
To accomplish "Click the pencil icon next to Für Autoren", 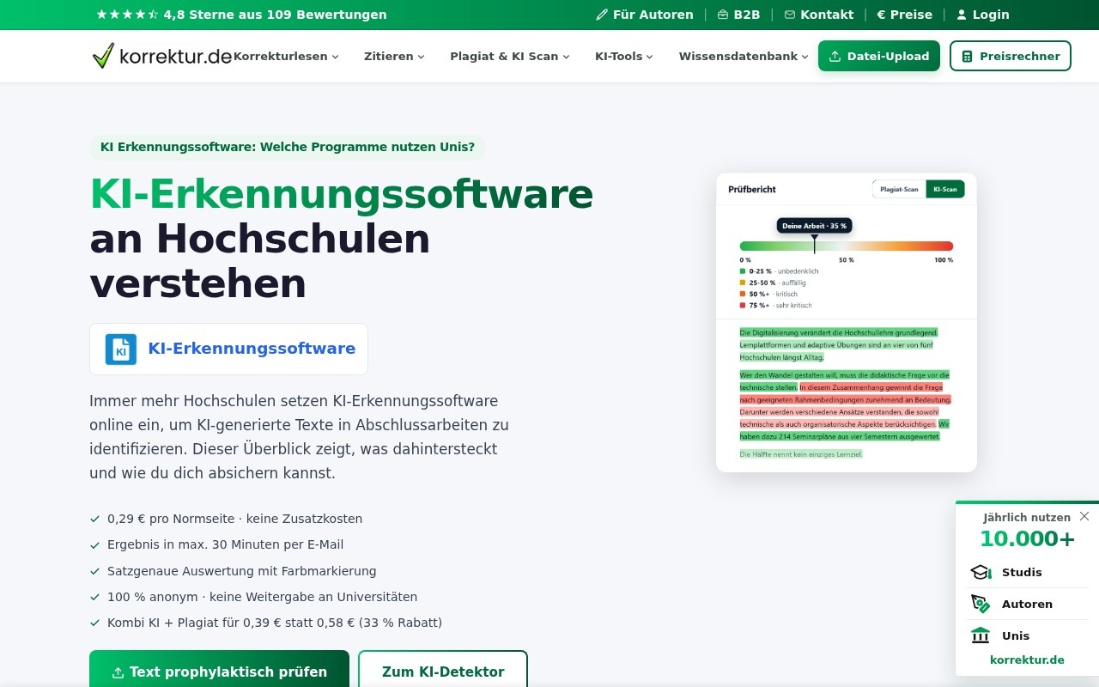I will 602,15.
